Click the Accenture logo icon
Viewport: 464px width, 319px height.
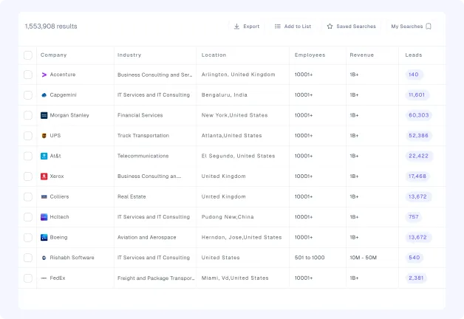click(x=44, y=75)
